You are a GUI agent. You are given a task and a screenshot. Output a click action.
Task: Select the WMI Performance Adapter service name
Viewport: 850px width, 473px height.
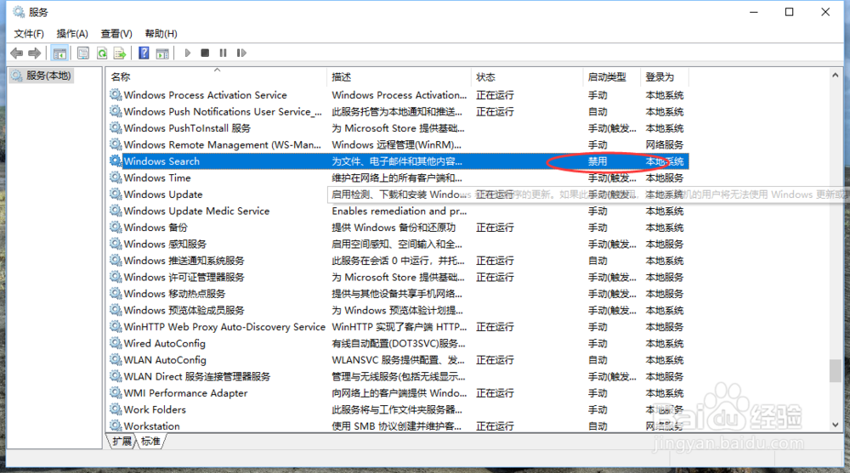coord(185,393)
